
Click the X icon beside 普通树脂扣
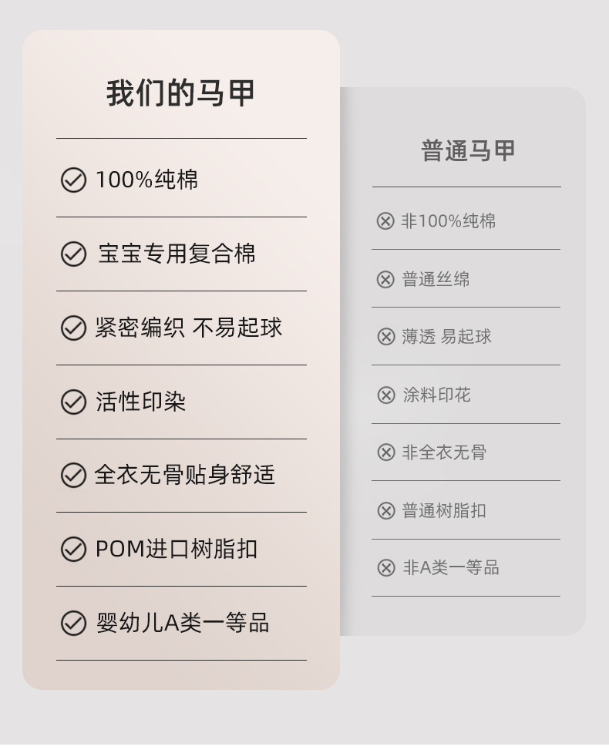pyautogui.click(x=385, y=510)
